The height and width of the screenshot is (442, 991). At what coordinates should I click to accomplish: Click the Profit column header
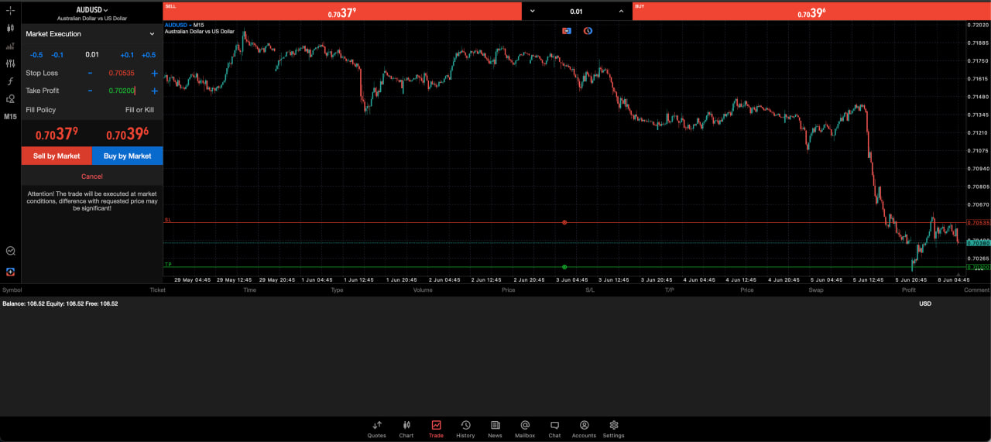click(909, 290)
